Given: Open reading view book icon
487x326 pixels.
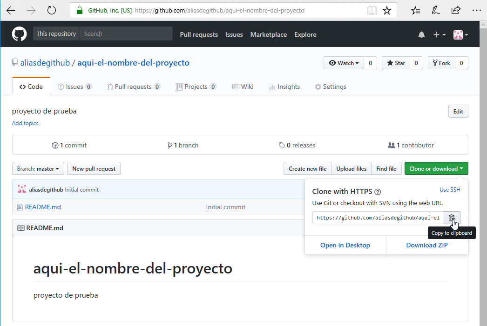Looking at the screenshot, I should [372, 11].
